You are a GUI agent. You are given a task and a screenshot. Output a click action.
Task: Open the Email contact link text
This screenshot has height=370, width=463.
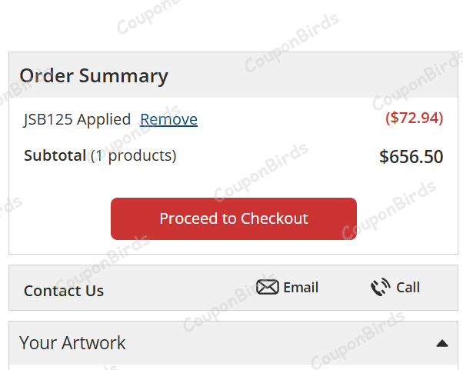tap(301, 288)
